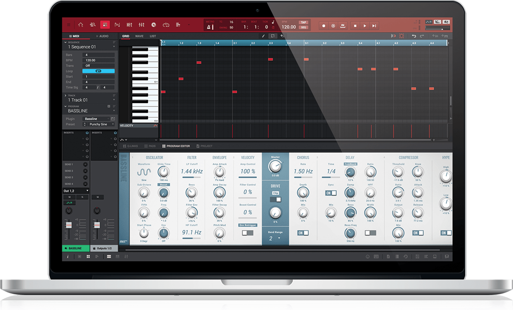This screenshot has width=513, height=311.
Task: Toggle the Delay Sync ON switch
Action: click(331, 193)
